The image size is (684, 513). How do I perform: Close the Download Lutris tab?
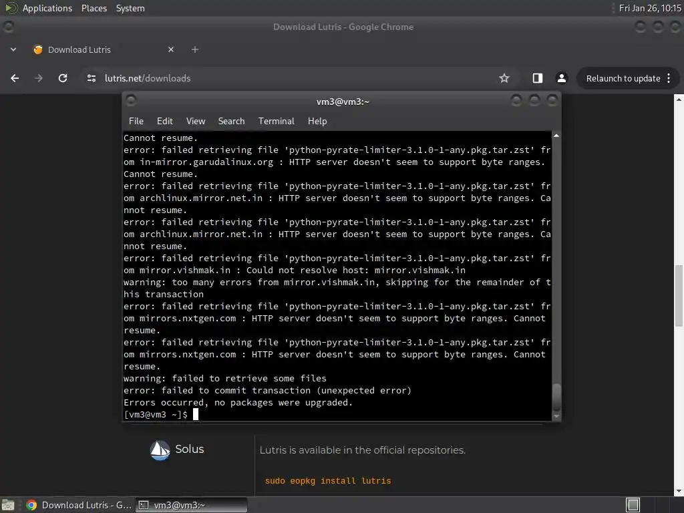[x=171, y=49]
